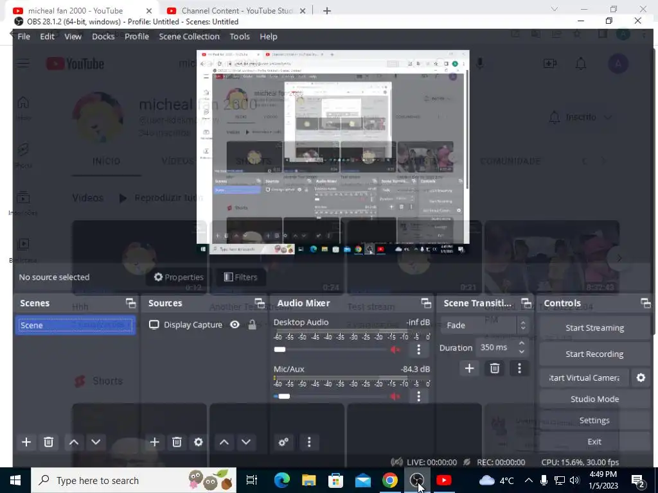
Task: Open Microsoft Edge from taskbar
Action: click(281, 480)
